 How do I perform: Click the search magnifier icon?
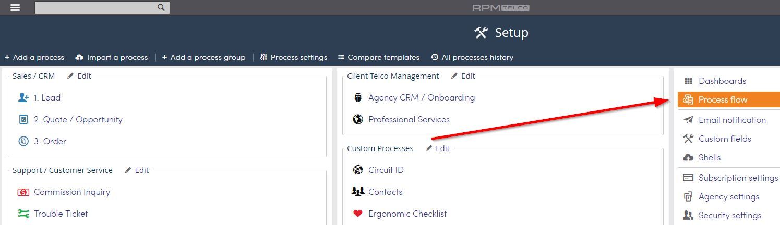point(161,7)
